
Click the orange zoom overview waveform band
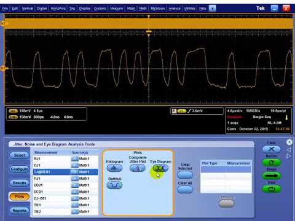tap(149, 23)
